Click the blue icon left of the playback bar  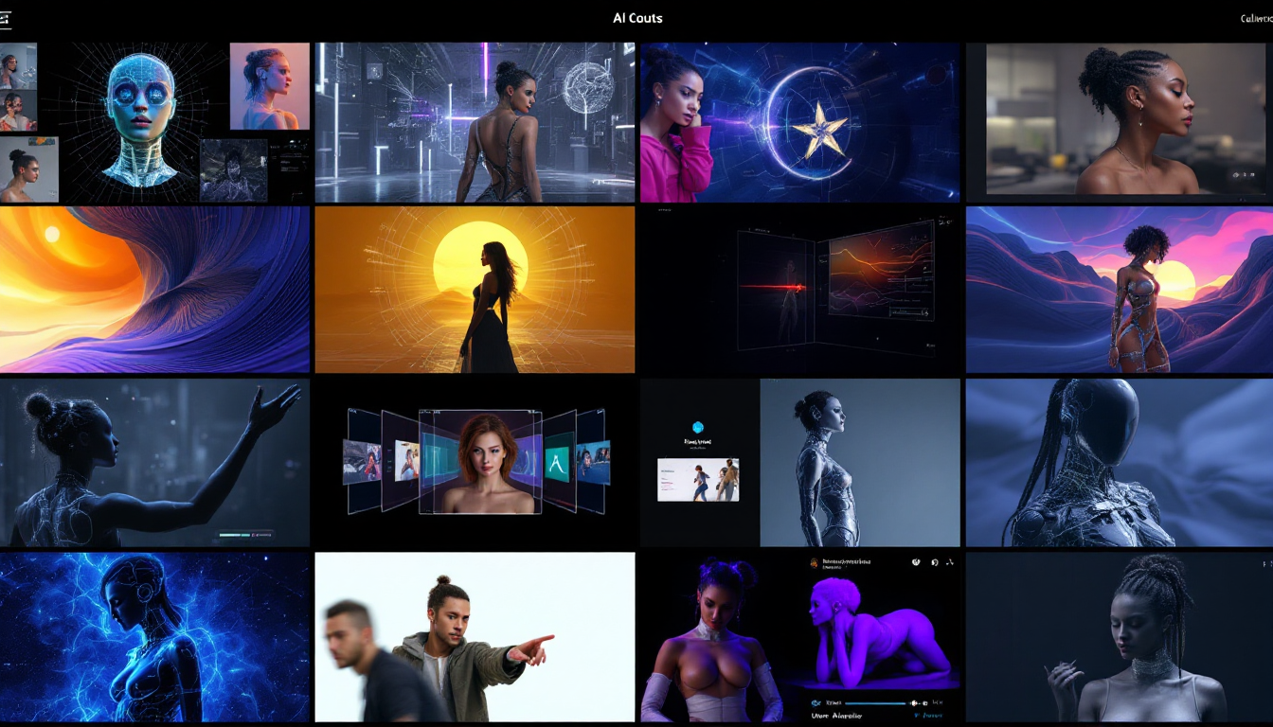tap(816, 703)
